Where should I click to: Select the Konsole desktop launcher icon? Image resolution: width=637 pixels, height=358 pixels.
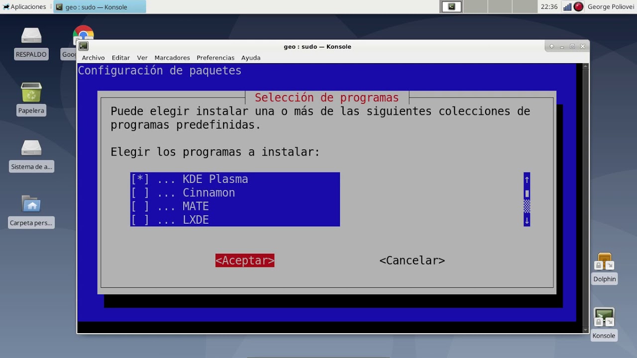tap(604, 324)
